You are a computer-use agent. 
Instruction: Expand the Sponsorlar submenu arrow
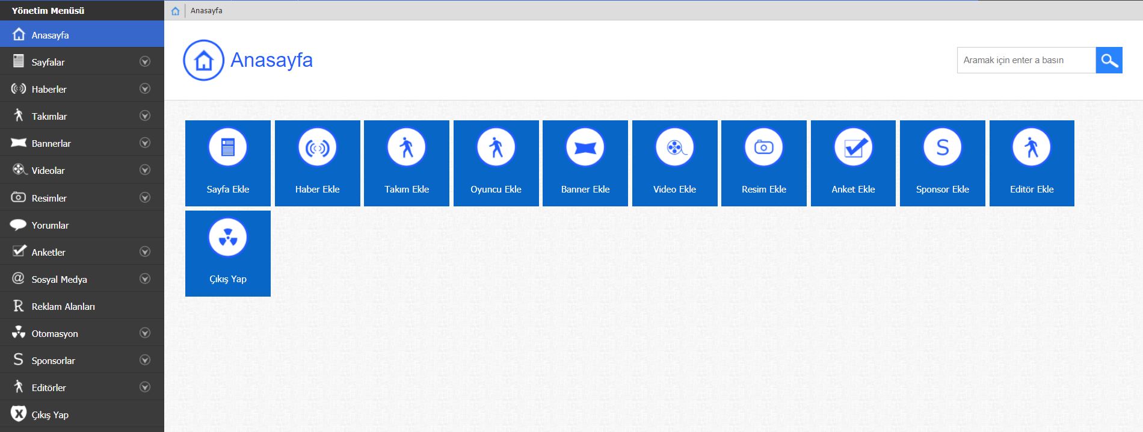pyautogui.click(x=145, y=360)
